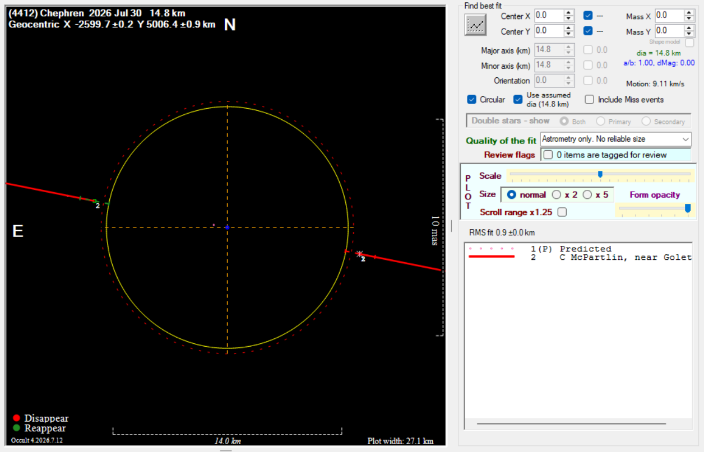
Task: Decrease the Center Y value with down arrow
Action: coord(569,34)
